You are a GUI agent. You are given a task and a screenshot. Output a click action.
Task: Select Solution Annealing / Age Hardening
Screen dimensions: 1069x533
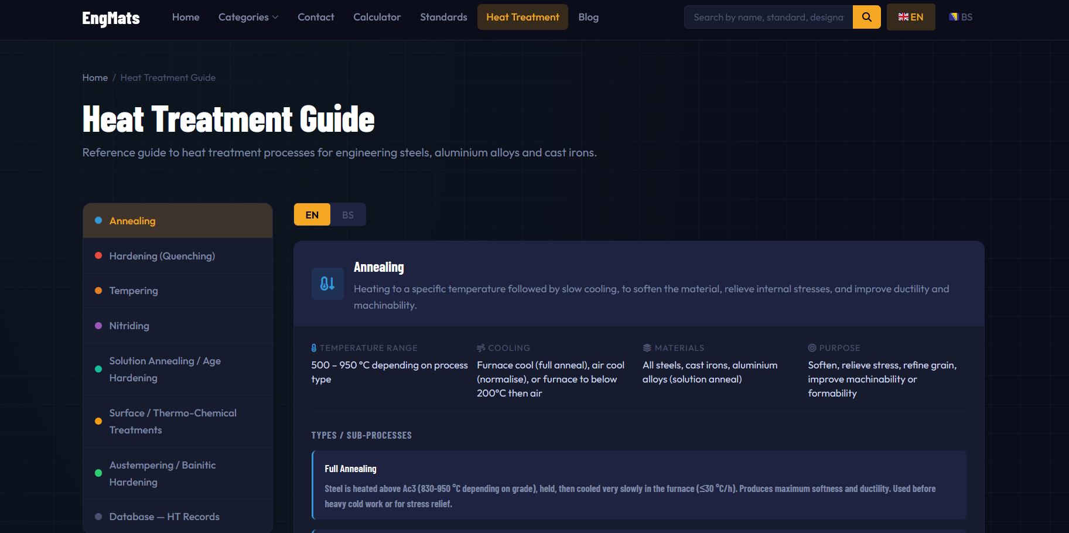[x=178, y=369]
